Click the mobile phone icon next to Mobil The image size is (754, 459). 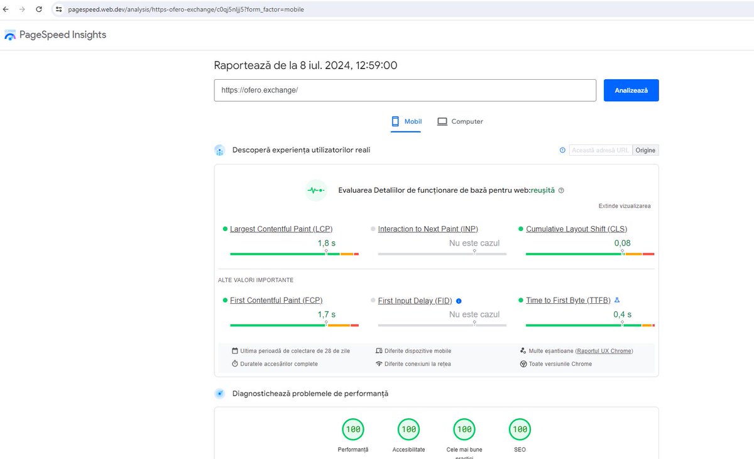[x=395, y=121]
